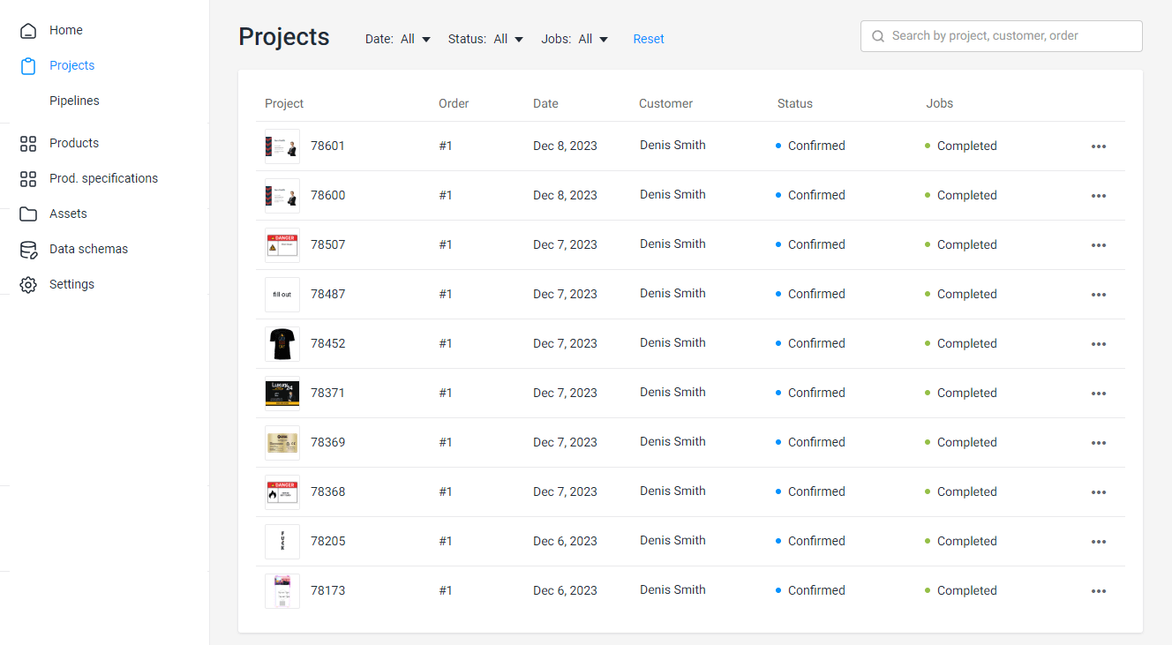Open 'fill out' thumbnail of project 78487
The width and height of the screenshot is (1172, 645).
click(x=282, y=295)
